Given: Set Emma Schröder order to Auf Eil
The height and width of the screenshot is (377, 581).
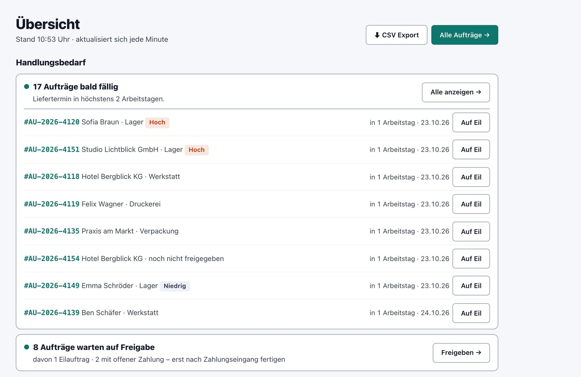Looking at the screenshot, I should tap(471, 286).
